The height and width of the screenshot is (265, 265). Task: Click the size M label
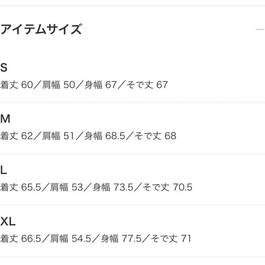pyautogui.click(x=5, y=118)
